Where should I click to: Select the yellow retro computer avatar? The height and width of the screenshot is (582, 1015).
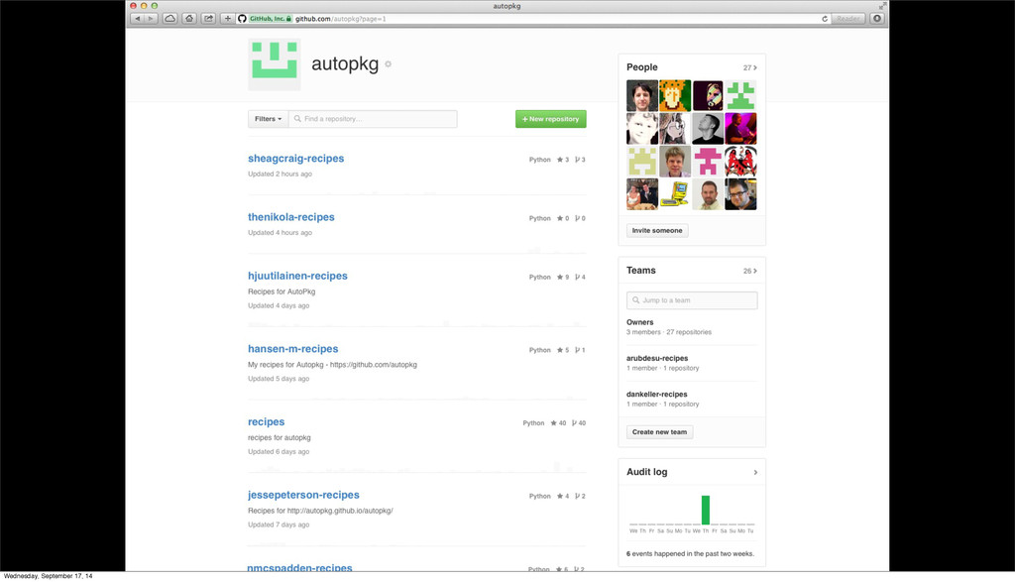[x=675, y=194]
